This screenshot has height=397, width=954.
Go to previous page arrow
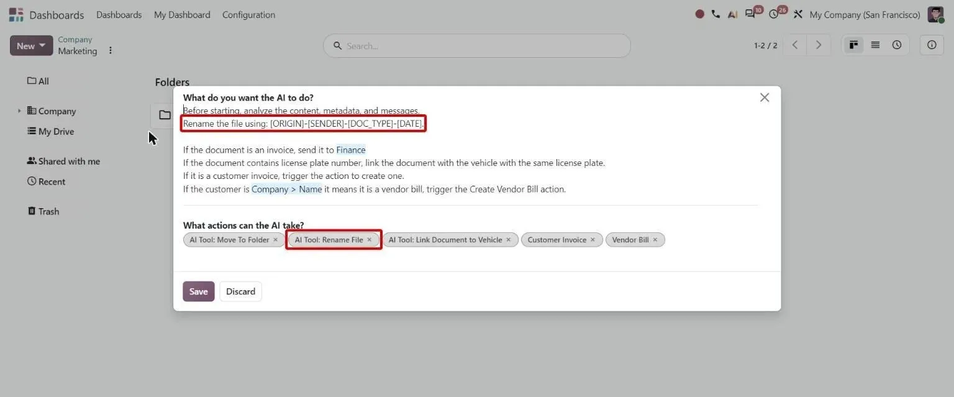[x=795, y=45]
